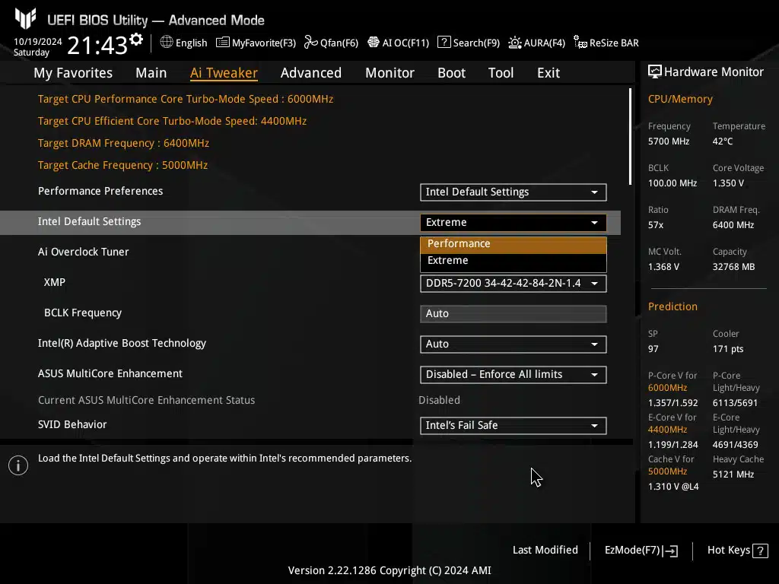
Task: Click the 171 pts cooler score
Action: pyautogui.click(x=728, y=349)
